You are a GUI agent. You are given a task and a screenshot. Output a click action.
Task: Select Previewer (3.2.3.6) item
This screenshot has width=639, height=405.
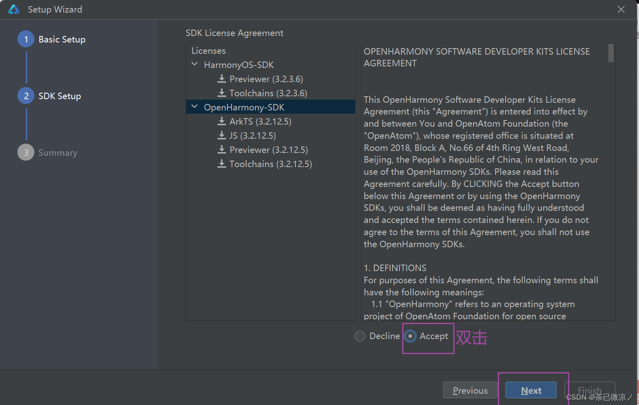click(x=266, y=79)
